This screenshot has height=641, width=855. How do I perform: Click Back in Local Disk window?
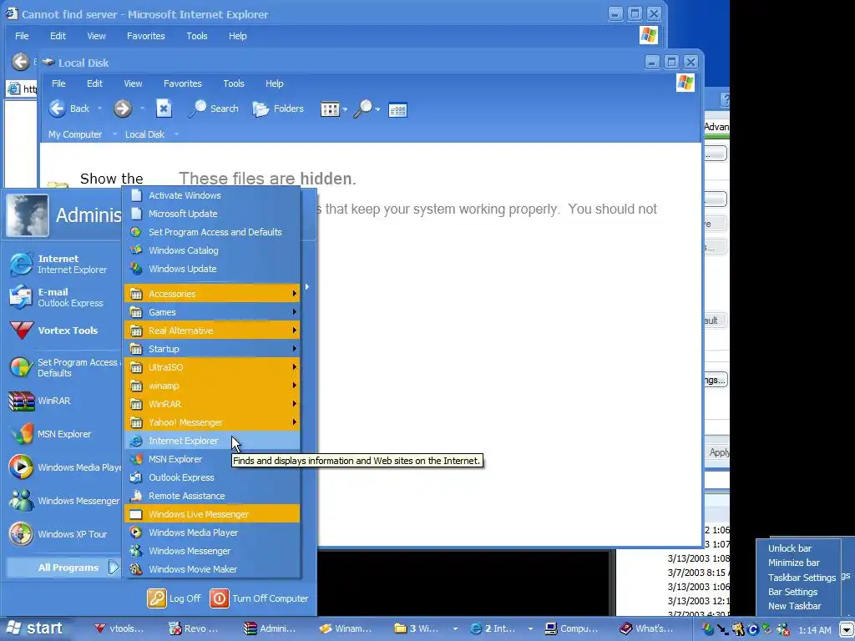(69, 109)
